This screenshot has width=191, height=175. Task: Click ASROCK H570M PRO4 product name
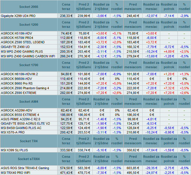click(x=17, y=38)
